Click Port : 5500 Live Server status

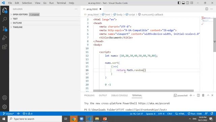195,114
